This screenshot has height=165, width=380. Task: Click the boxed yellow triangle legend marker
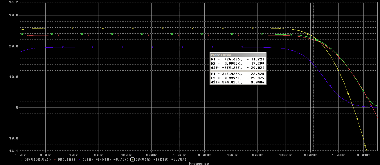(132, 159)
